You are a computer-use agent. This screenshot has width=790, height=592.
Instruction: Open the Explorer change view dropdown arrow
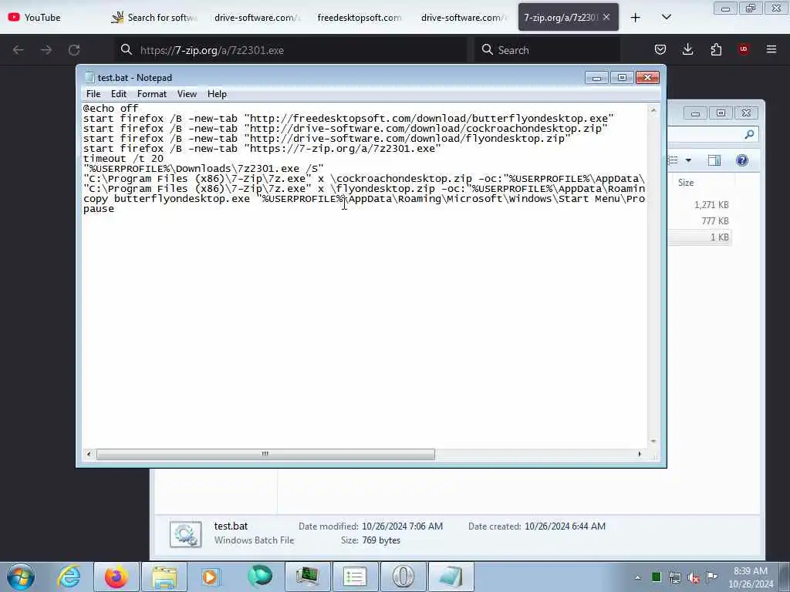point(688,160)
